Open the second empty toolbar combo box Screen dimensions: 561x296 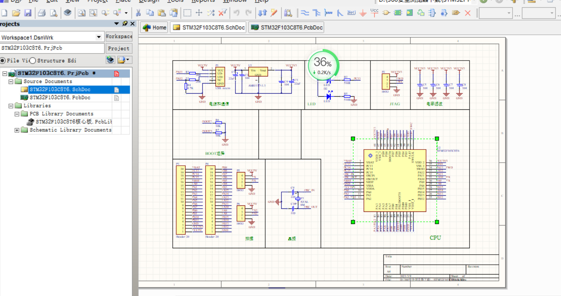pos(538,13)
